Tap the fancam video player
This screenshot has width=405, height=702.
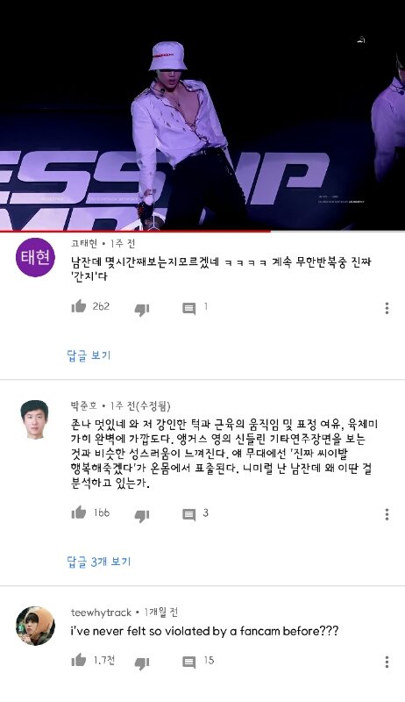click(x=202, y=115)
